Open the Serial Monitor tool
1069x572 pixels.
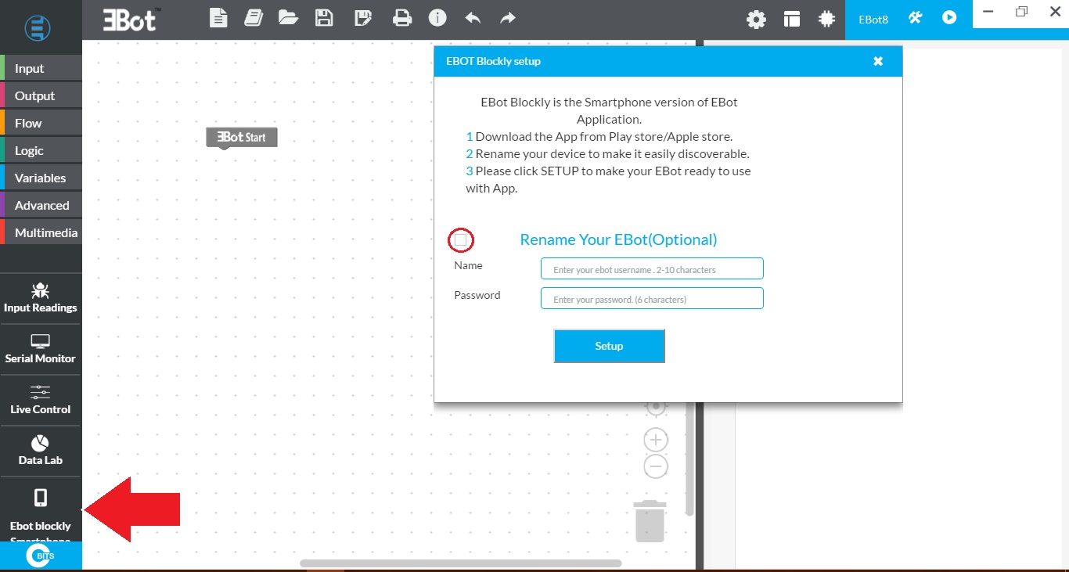(x=41, y=349)
